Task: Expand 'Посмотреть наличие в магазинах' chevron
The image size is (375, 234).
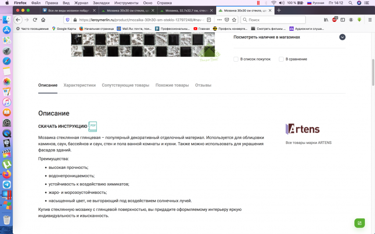Action: tap(342, 37)
